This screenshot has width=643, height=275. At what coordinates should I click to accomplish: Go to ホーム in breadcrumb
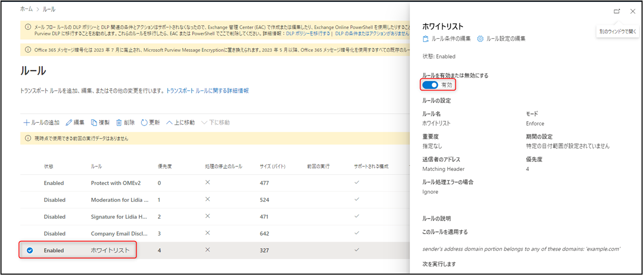point(26,9)
